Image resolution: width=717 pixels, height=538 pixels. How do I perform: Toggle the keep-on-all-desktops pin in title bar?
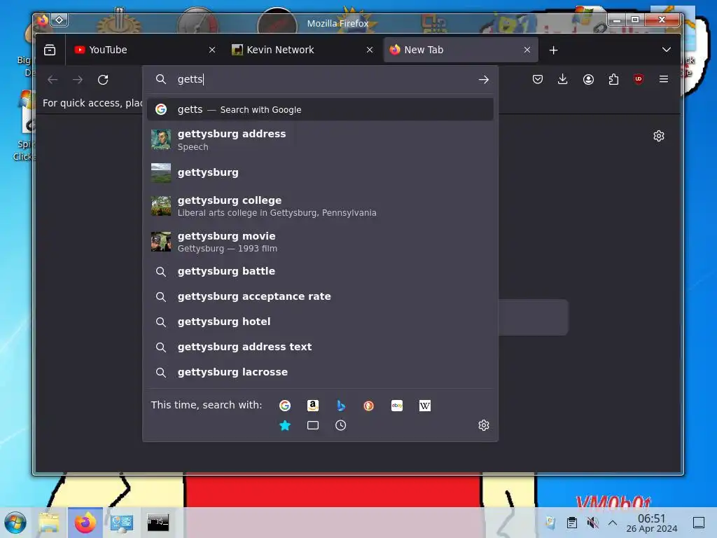tap(59, 20)
